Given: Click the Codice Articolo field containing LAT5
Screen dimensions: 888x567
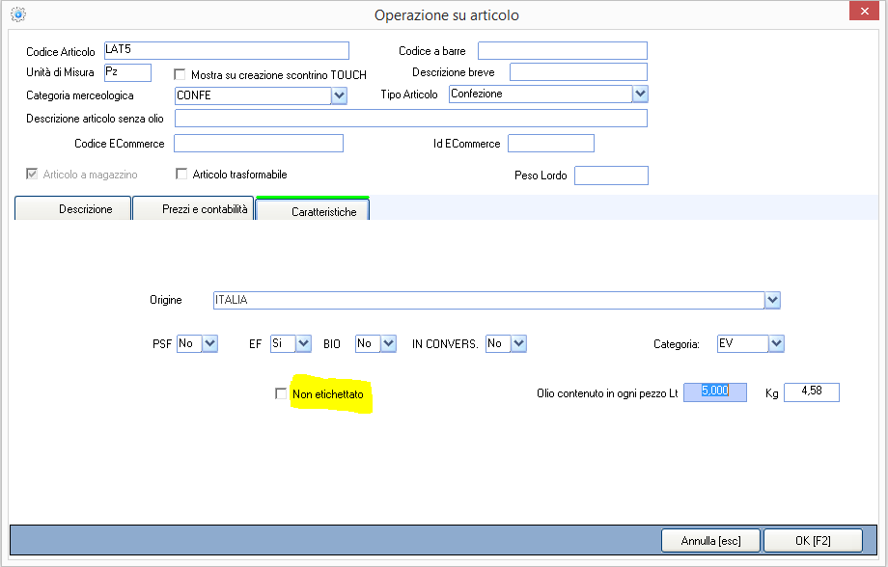Looking at the screenshot, I should (227, 50).
